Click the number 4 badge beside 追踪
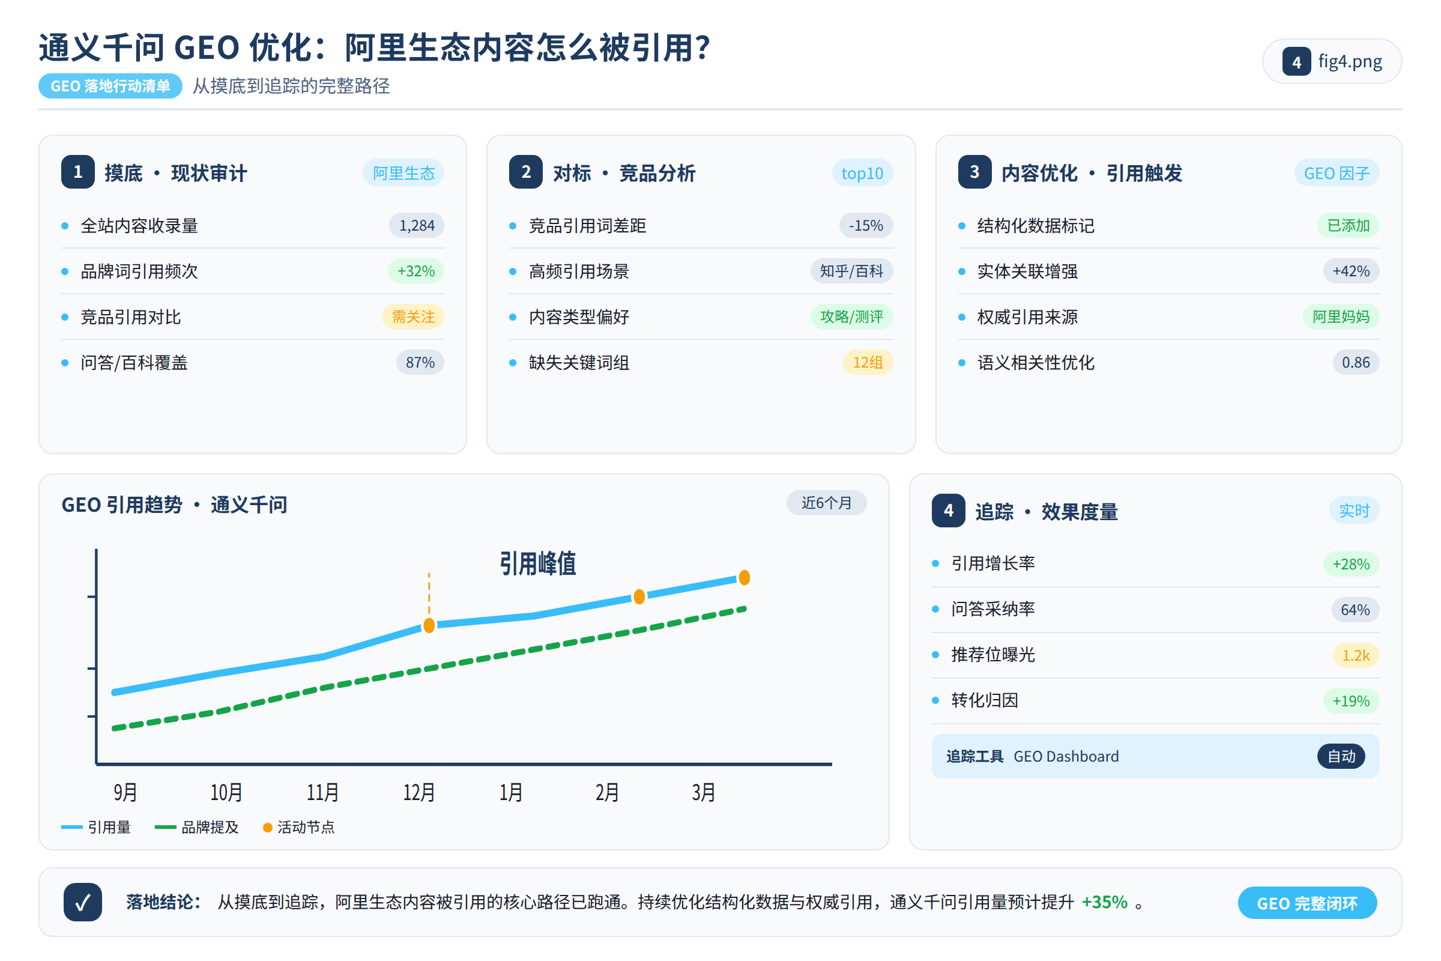The height and width of the screenshot is (961, 1441). pos(949,511)
